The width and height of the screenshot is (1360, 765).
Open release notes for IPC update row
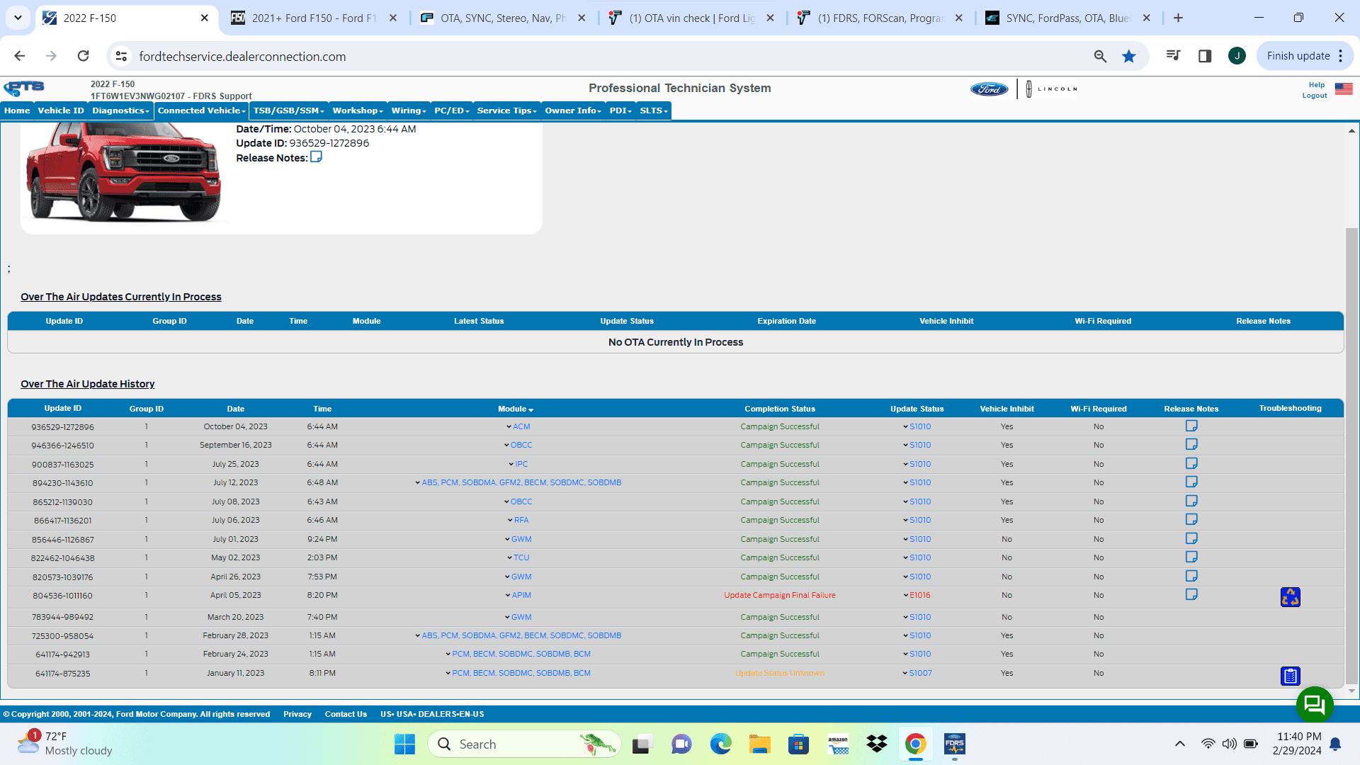(x=1191, y=463)
